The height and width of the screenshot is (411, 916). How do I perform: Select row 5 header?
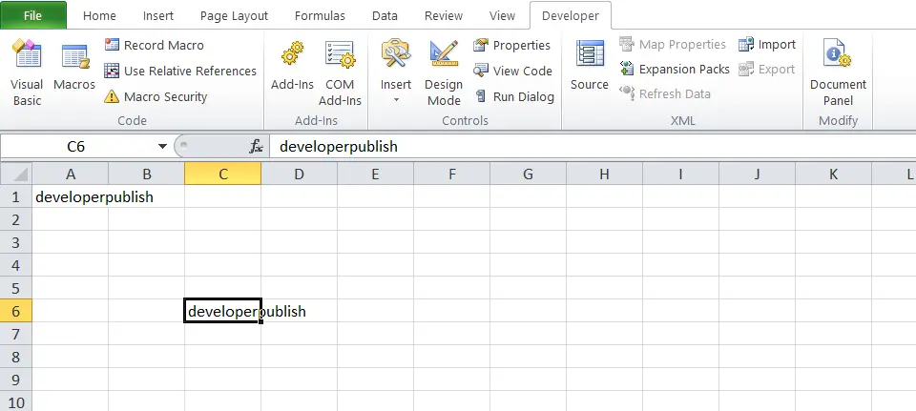pos(16,288)
